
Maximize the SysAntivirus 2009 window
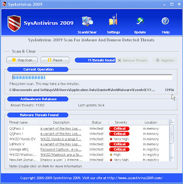(x=172, y=4)
